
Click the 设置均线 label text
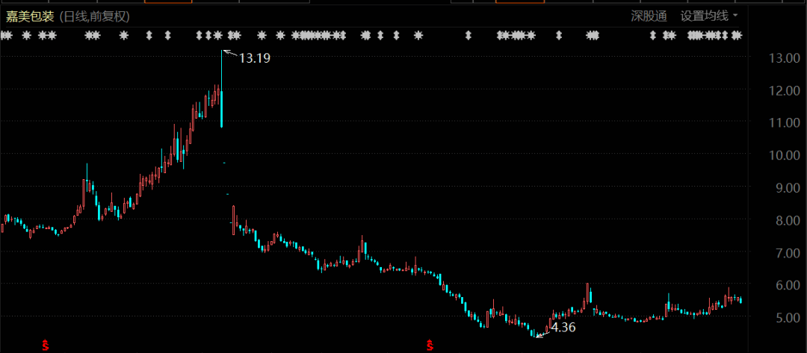pyautogui.click(x=704, y=16)
